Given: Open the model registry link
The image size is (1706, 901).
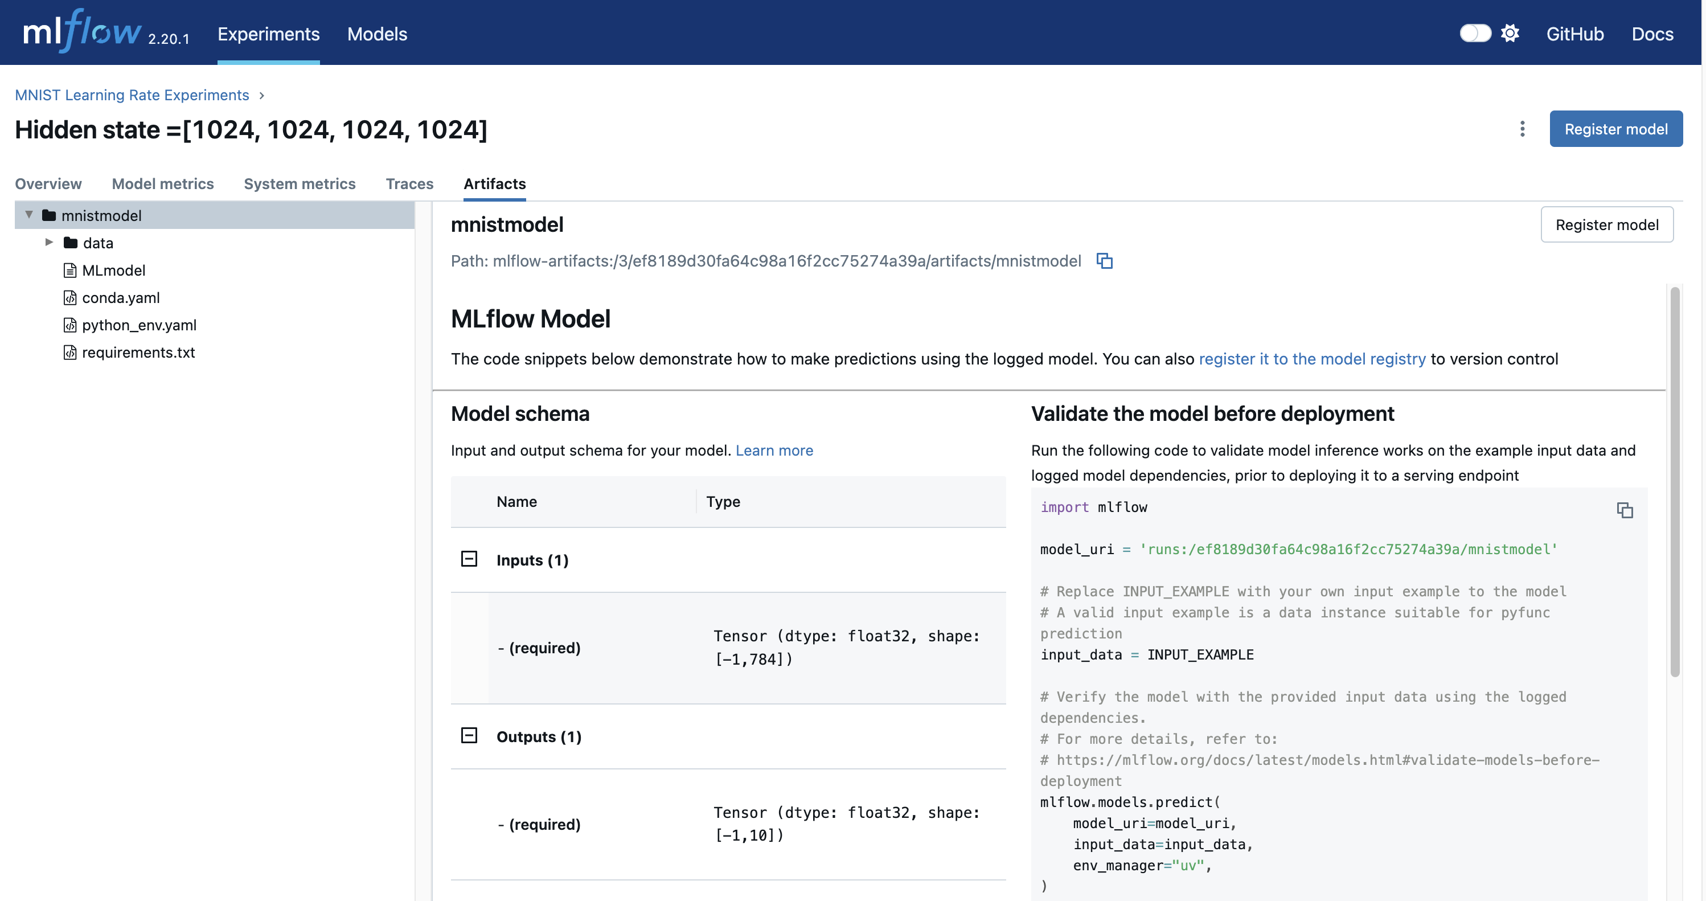Looking at the screenshot, I should [1312, 358].
